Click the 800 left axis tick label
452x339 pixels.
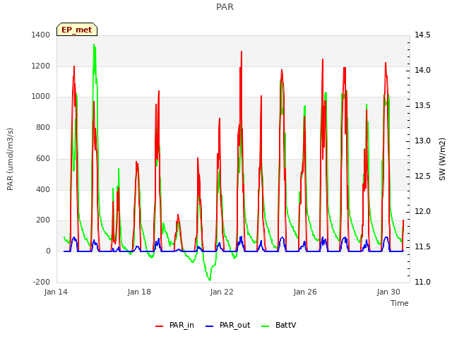click(43, 127)
